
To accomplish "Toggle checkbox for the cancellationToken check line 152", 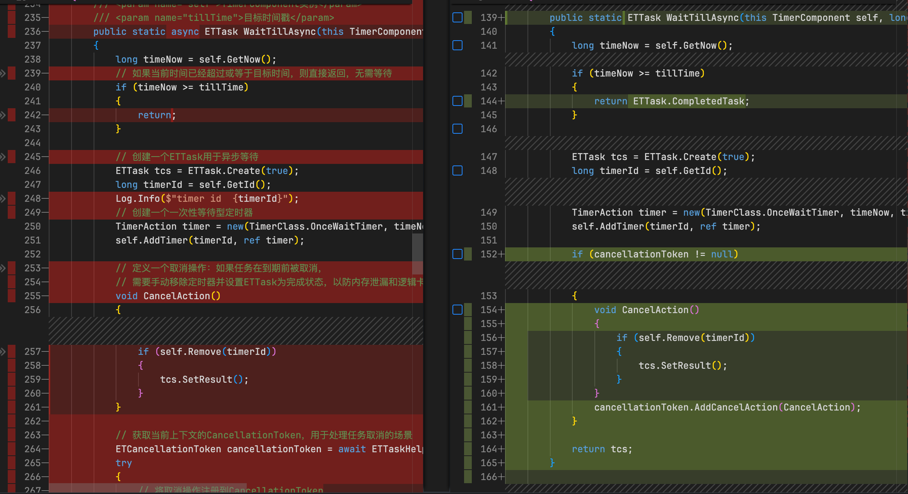I will click(457, 254).
